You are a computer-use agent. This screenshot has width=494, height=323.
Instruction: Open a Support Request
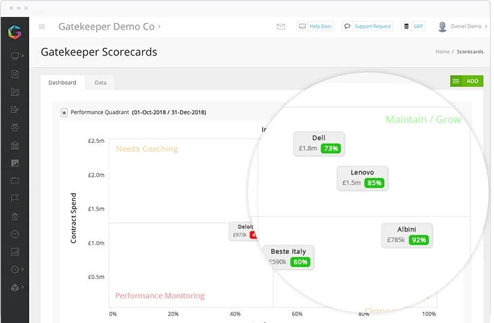tap(367, 26)
